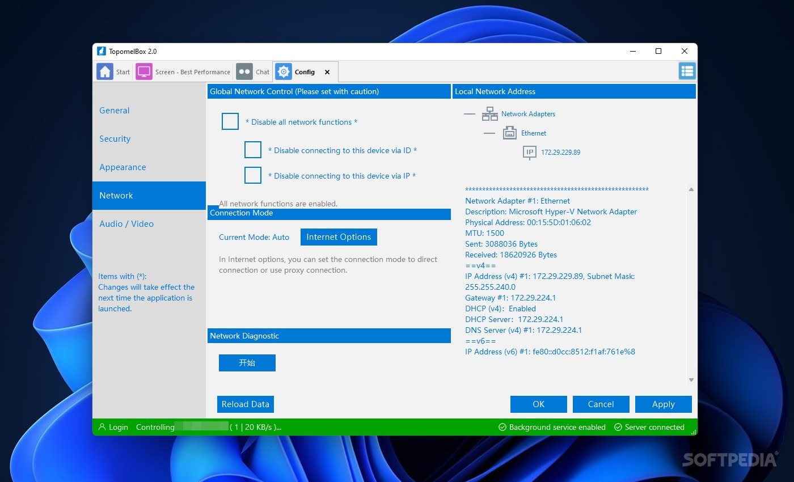Switch to the Chat tab
The width and height of the screenshot is (794, 482).
point(253,72)
